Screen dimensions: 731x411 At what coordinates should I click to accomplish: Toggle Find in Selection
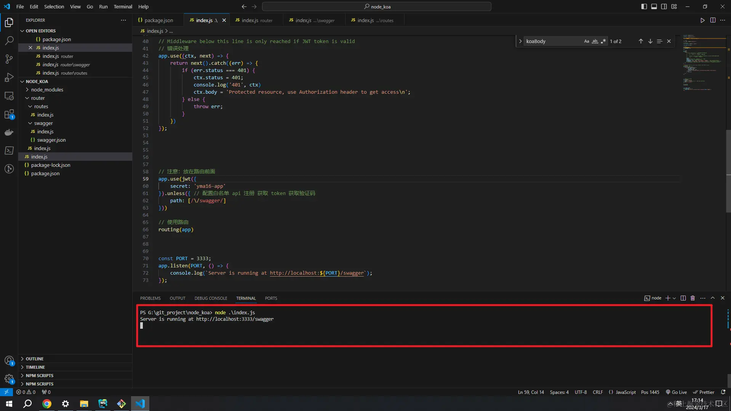tap(659, 41)
